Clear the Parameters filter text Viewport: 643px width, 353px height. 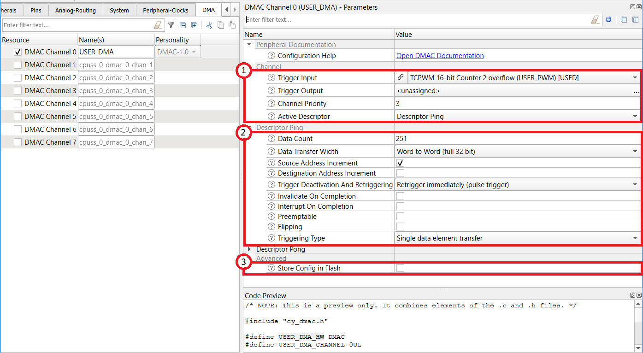click(x=596, y=19)
